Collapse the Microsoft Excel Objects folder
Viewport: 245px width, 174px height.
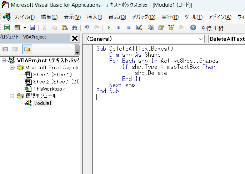(12, 67)
